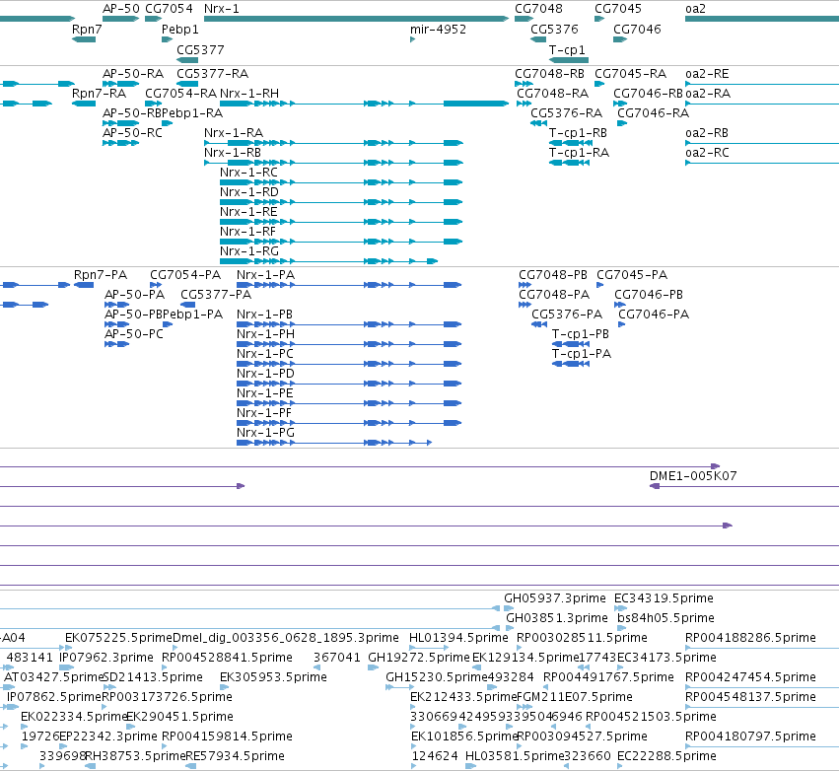
Task: Click the mir-4952 label
Action: [x=438, y=29]
